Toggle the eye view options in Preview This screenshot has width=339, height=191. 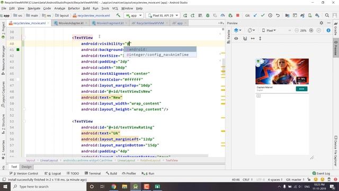pos(236,39)
